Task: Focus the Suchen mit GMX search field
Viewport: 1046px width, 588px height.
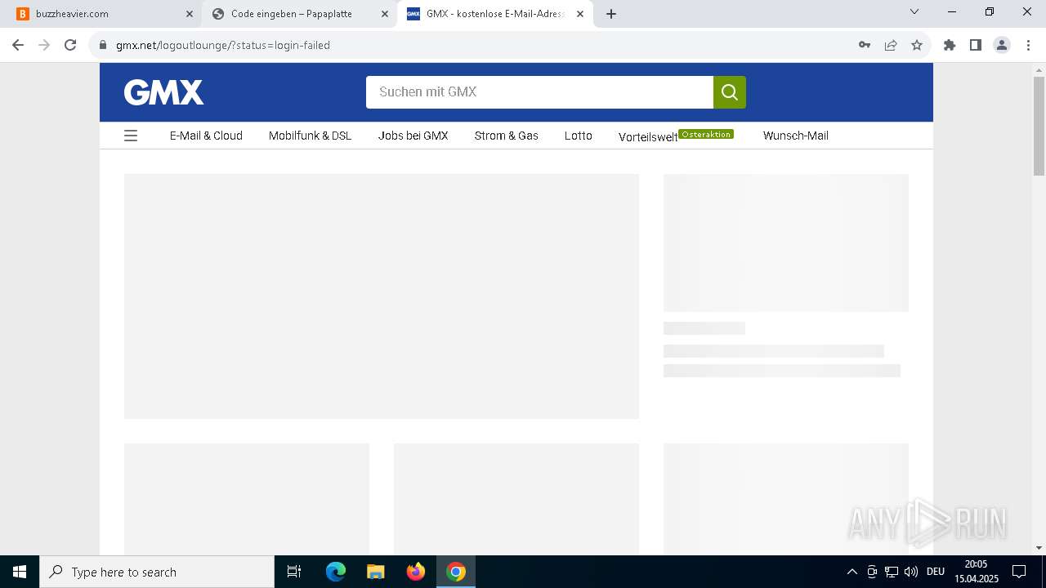Action: tap(539, 92)
